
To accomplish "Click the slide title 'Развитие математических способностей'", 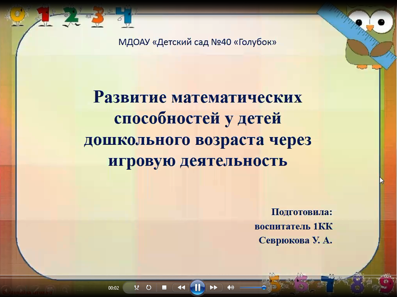I will (x=198, y=96).
